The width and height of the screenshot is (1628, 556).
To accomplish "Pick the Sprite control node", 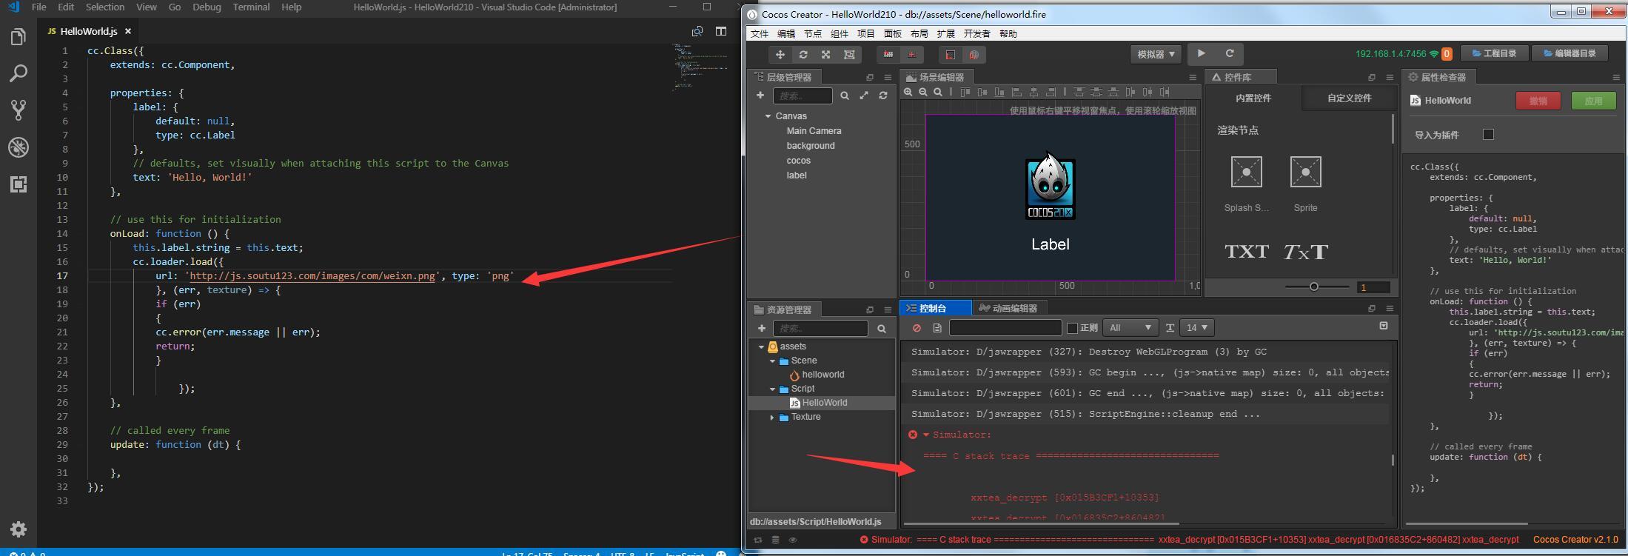I will [x=1305, y=172].
